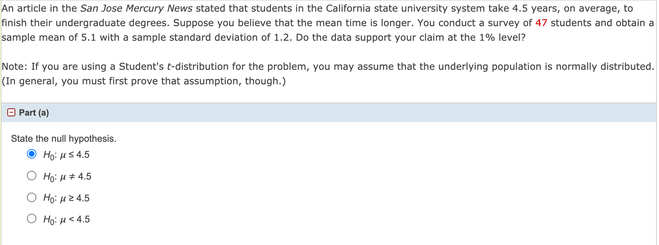Click the italic "San Jose Mercury News" title

coord(136,8)
